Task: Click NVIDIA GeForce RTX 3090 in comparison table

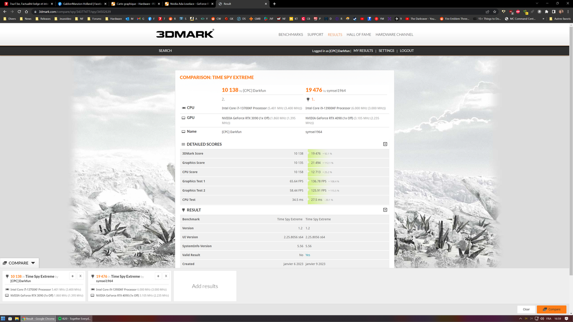Action: pyautogui.click(x=247, y=118)
